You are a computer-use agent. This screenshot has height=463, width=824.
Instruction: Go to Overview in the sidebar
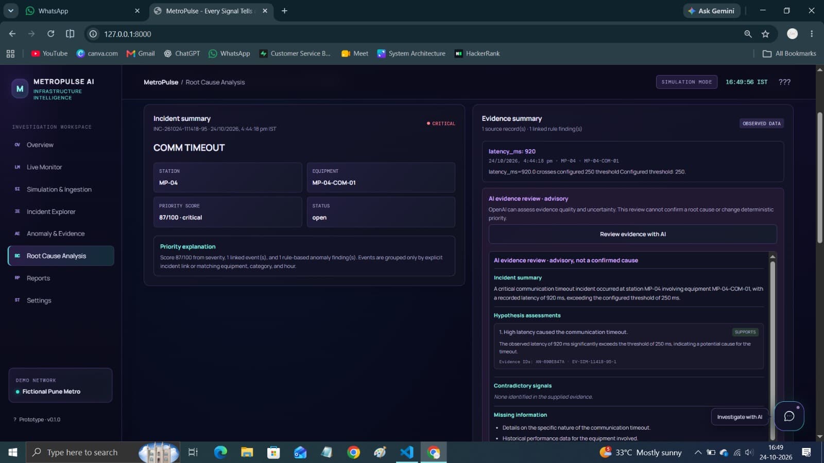pyautogui.click(x=61, y=145)
